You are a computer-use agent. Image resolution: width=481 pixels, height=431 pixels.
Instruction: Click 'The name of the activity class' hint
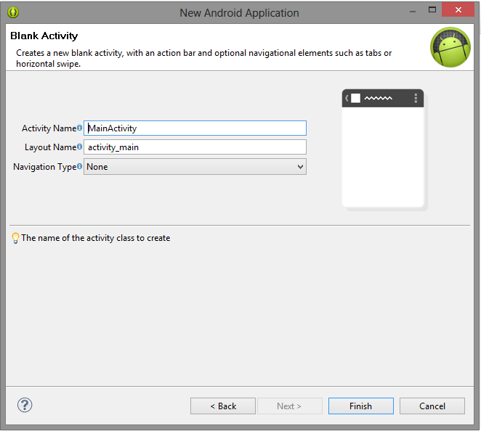96,238
